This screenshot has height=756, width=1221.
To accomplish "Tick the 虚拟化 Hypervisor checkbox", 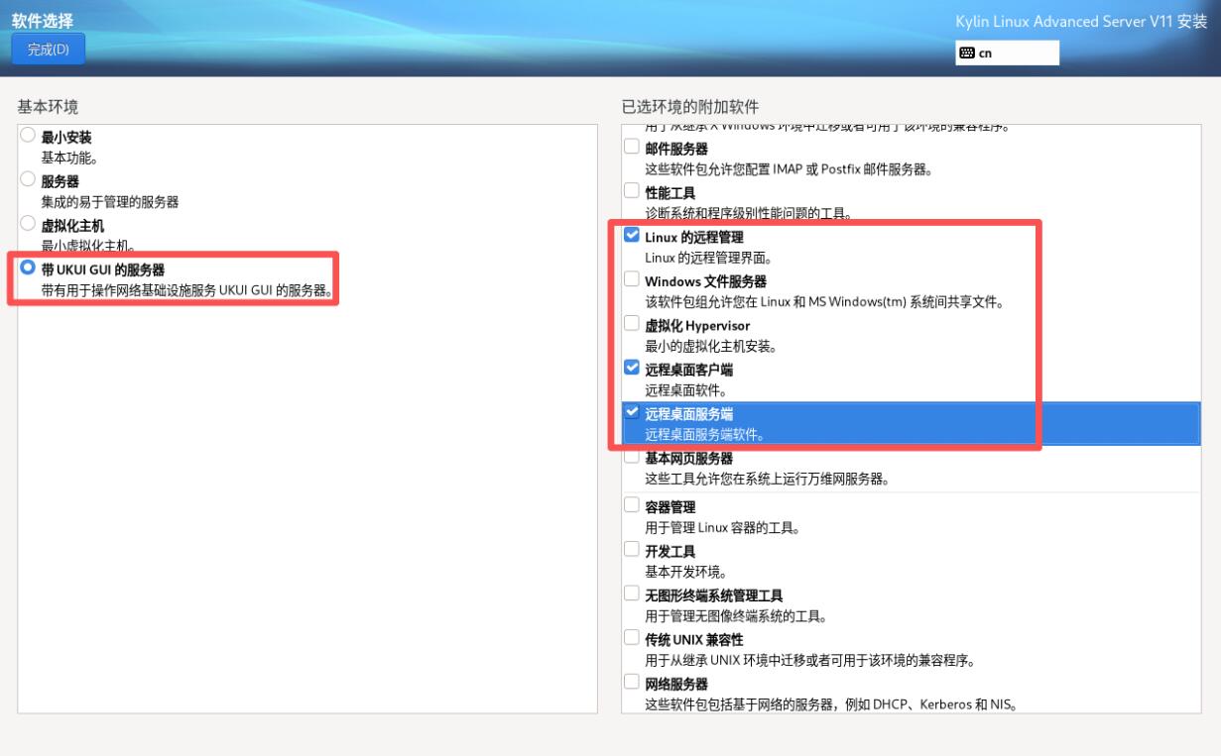I will [632, 324].
